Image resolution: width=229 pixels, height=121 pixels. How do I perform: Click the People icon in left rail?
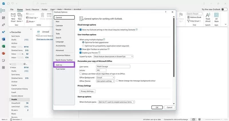(x=3, y=25)
